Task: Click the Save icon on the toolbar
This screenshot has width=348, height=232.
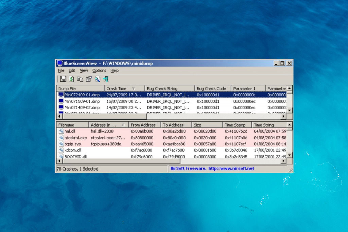Action: (x=63, y=79)
